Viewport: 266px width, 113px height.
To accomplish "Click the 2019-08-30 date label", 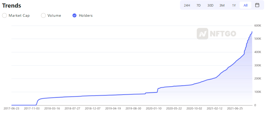I will pyautogui.click(x=133, y=108).
